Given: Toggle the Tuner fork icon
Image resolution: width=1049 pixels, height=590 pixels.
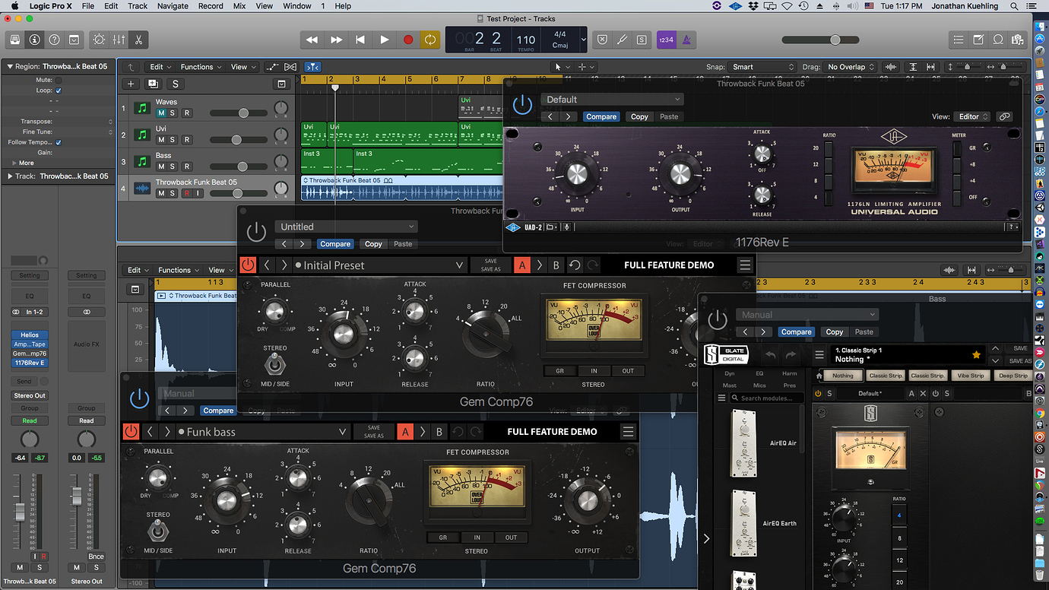Looking at the screenshot, I should [622, 40].
